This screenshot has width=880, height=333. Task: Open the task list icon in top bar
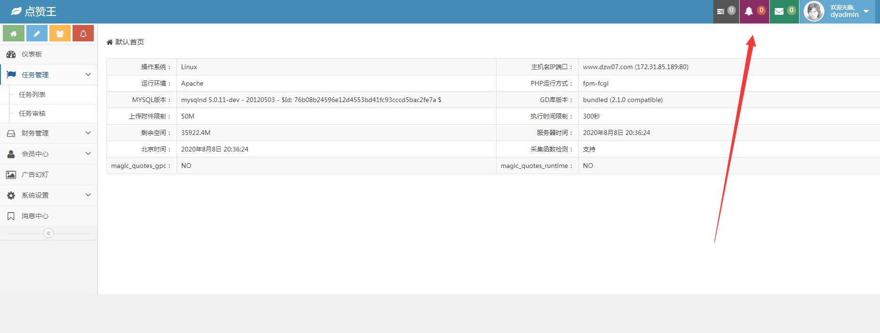pos(725,11)
